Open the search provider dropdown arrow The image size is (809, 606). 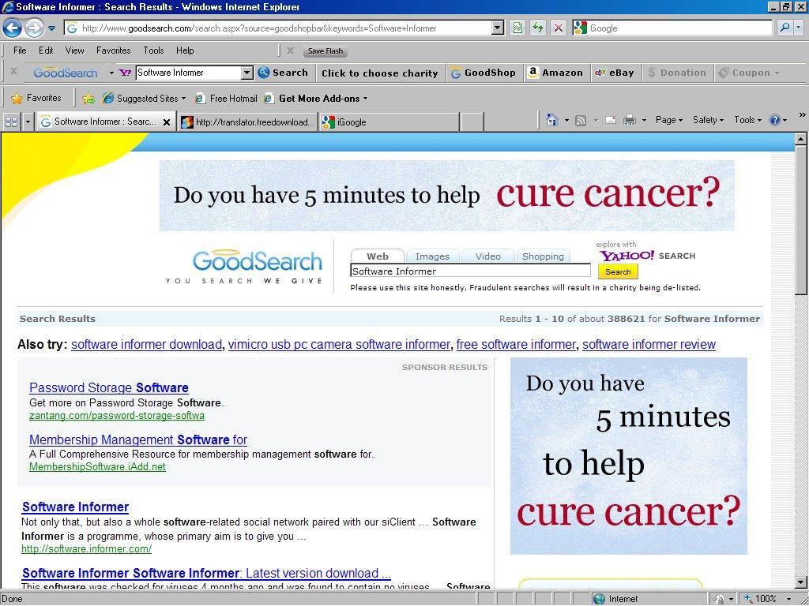tap(799, 28)
